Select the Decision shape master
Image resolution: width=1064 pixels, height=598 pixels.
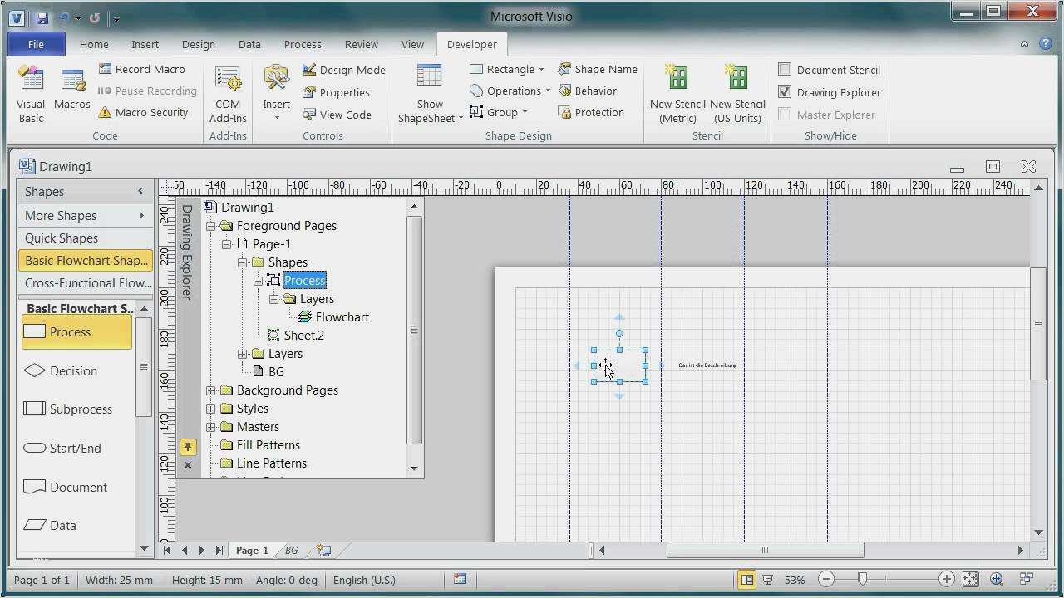[x=76, y=370]
